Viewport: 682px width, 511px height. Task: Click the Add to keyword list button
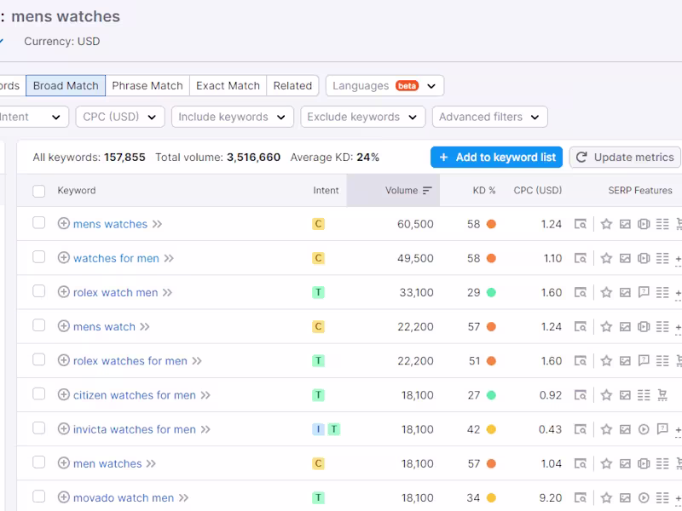pos(497,157)
